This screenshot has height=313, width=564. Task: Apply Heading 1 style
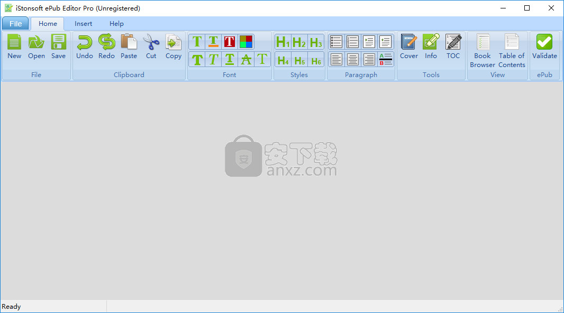click(x=283, y=42)
